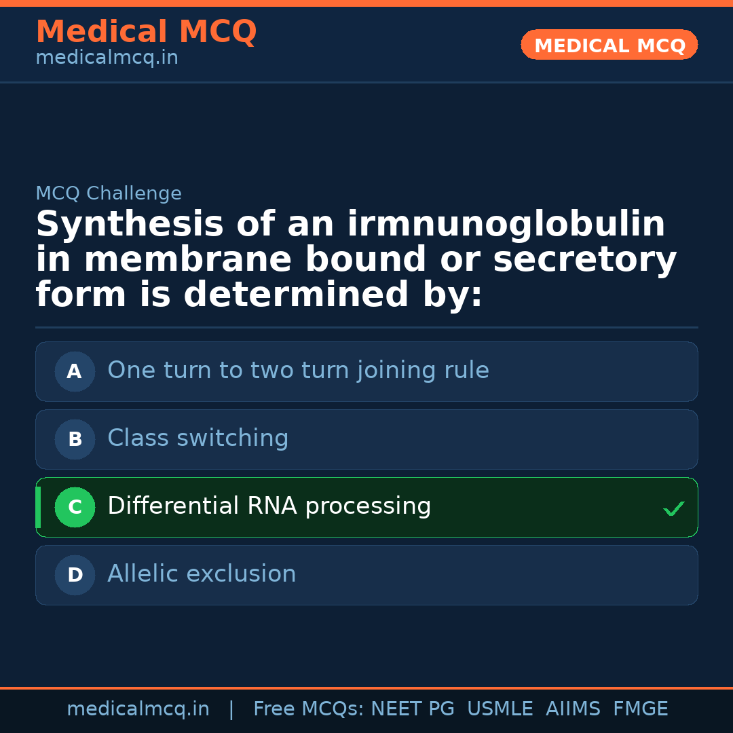The height and width of the screenshot is (733, 733).
Task: Click the green letter C circle badge
Action: (x=75, y=507)
